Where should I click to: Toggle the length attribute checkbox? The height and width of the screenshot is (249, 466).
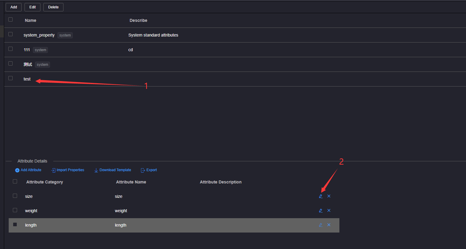[15, 224]
